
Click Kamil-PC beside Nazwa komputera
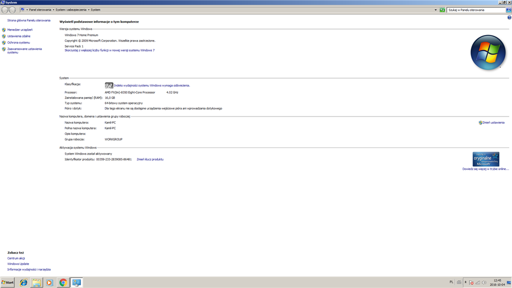click(110, 123)
